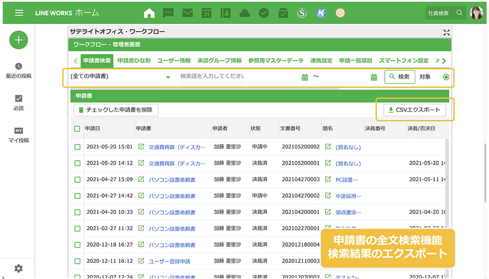This screenshot has height=279, width=489.
Task: Go to Home icon in top bar
Action: 149,13
